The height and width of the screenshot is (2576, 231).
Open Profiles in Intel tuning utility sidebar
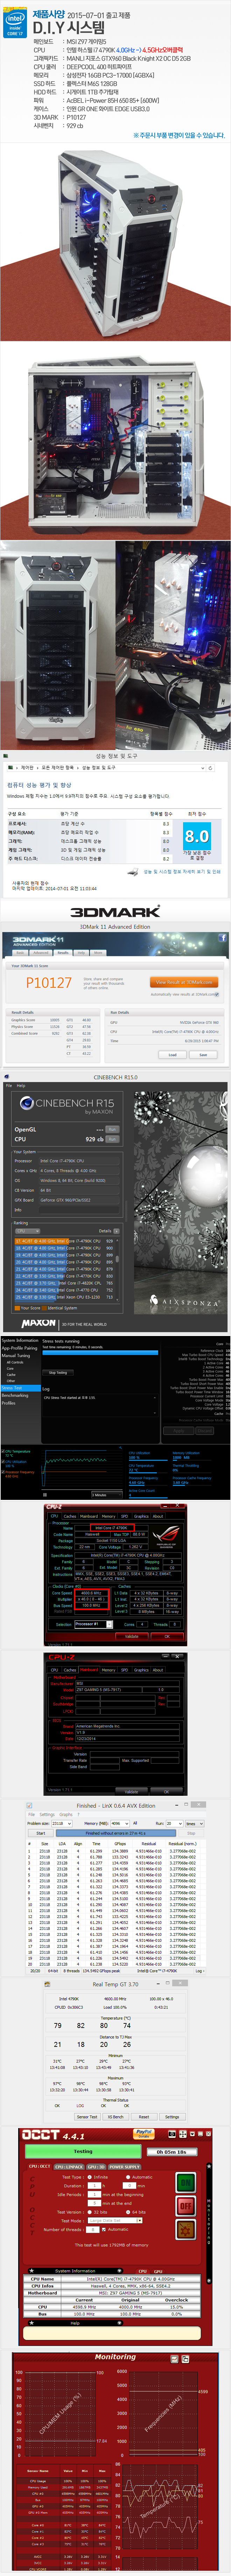pos(9,1403)
